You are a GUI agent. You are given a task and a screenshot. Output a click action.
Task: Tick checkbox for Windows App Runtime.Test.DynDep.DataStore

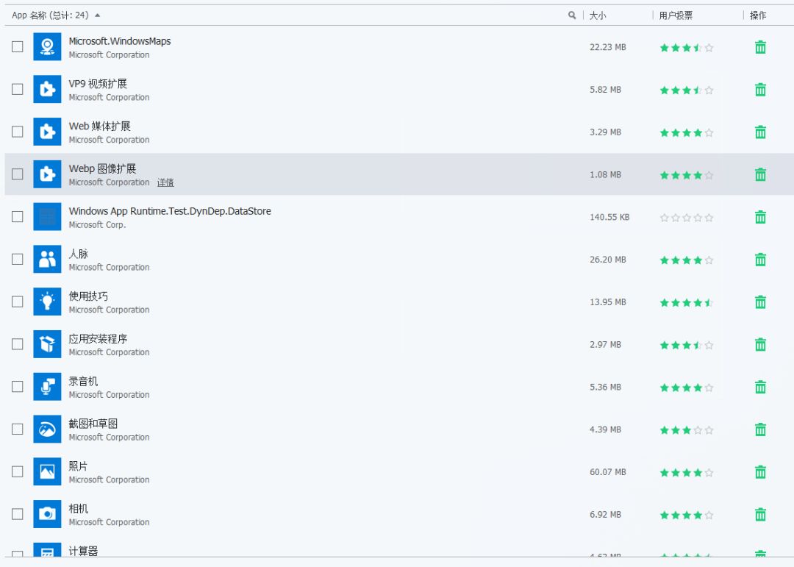tap(17, 217)
